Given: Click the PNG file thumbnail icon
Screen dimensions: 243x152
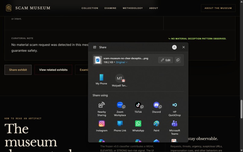Looking at the screenshot, I should (x=98, y=60).
